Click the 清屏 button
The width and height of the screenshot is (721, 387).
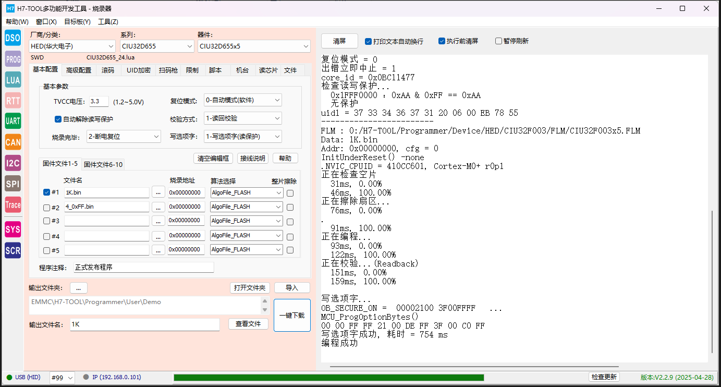tap(339, 41)
